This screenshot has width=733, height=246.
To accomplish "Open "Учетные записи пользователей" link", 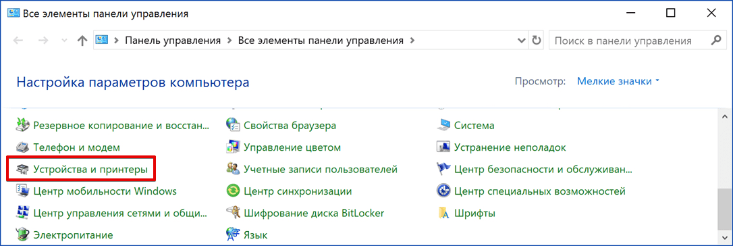I will (321, 169).
